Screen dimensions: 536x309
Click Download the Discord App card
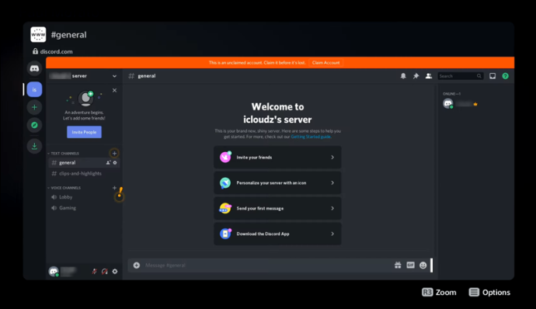277,234
